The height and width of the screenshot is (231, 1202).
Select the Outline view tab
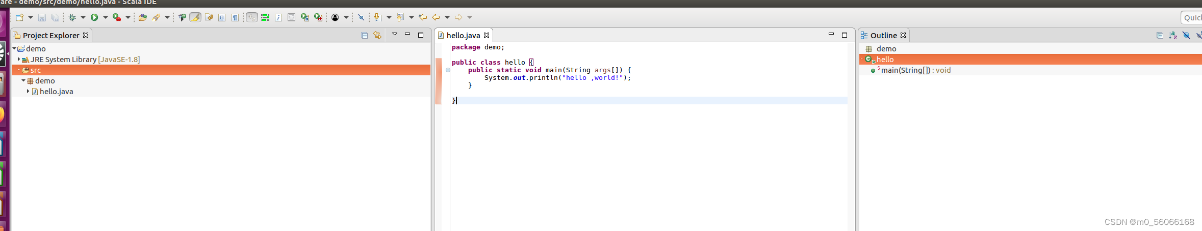tap(883, 35)
